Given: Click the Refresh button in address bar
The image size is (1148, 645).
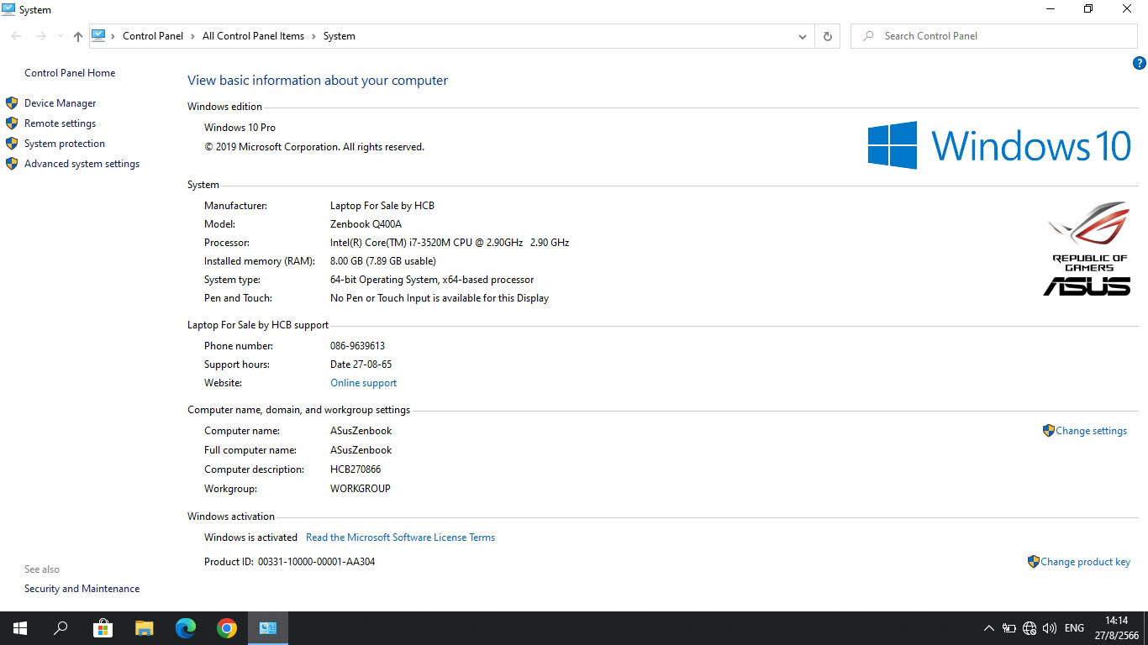Looking at the screenshot, I should pos(827,36).
